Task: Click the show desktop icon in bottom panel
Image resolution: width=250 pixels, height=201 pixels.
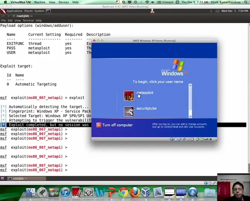Action: pyautogui.click(x=2, y=179)
